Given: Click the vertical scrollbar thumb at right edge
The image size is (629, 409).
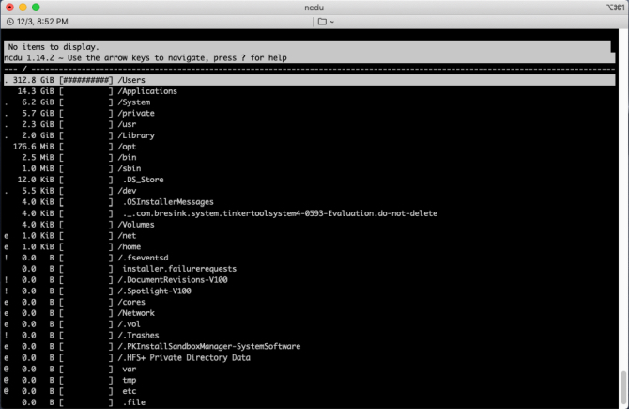Looking at the screenshot, I should tap(622, 385).
